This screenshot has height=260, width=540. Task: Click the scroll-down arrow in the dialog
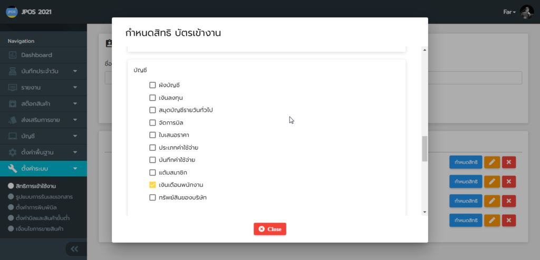pyautogui.click(x=425, y=212)
